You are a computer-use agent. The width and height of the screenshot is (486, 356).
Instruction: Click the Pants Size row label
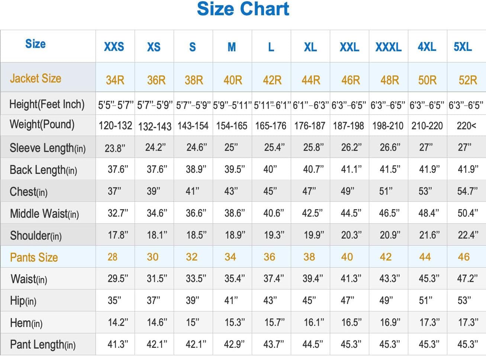point(34,257)
